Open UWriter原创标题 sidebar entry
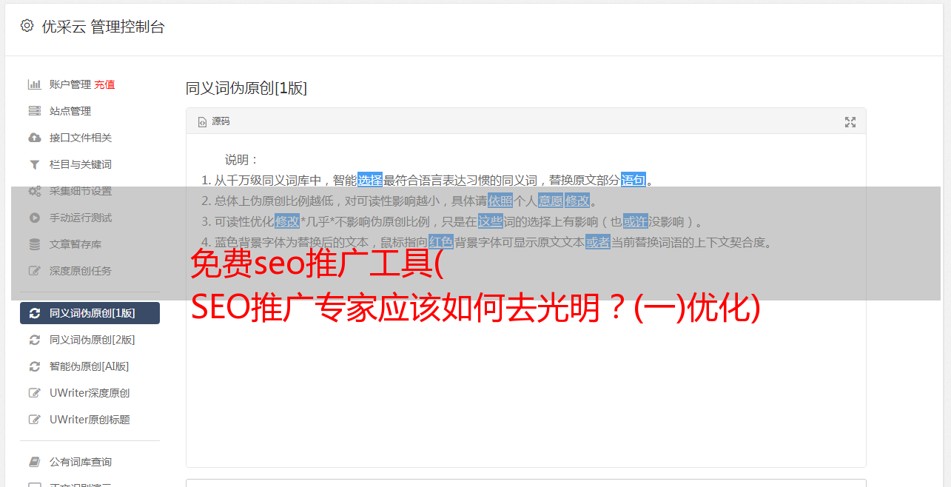Viewport: 951px width, 487px height. point(90,420)
